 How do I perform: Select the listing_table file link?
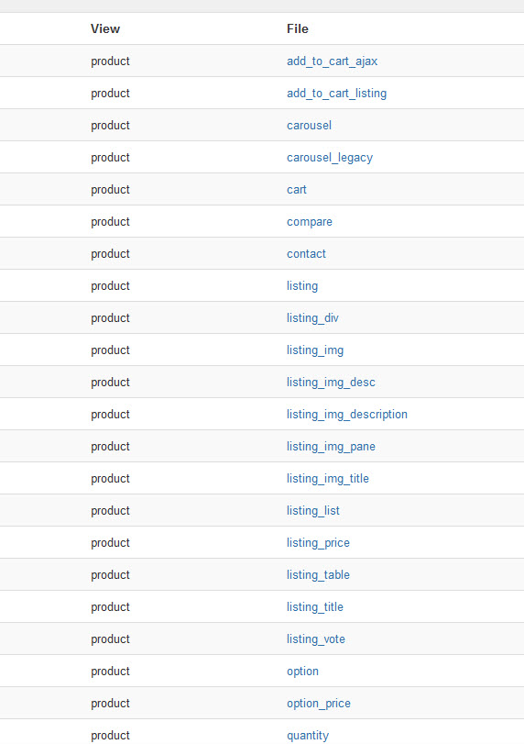pyautogui.click(x=318, y=575)
